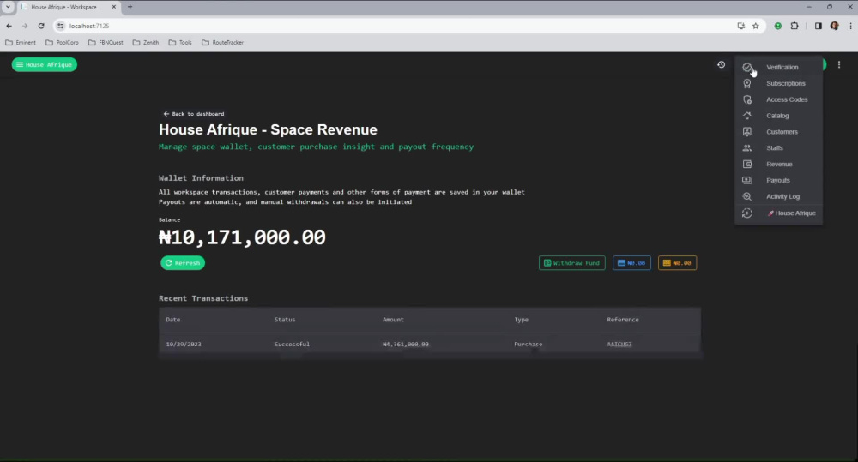This screenshot has height=462, width=858.
Task: Click the Purchase type cell
Action: (528, 345)
